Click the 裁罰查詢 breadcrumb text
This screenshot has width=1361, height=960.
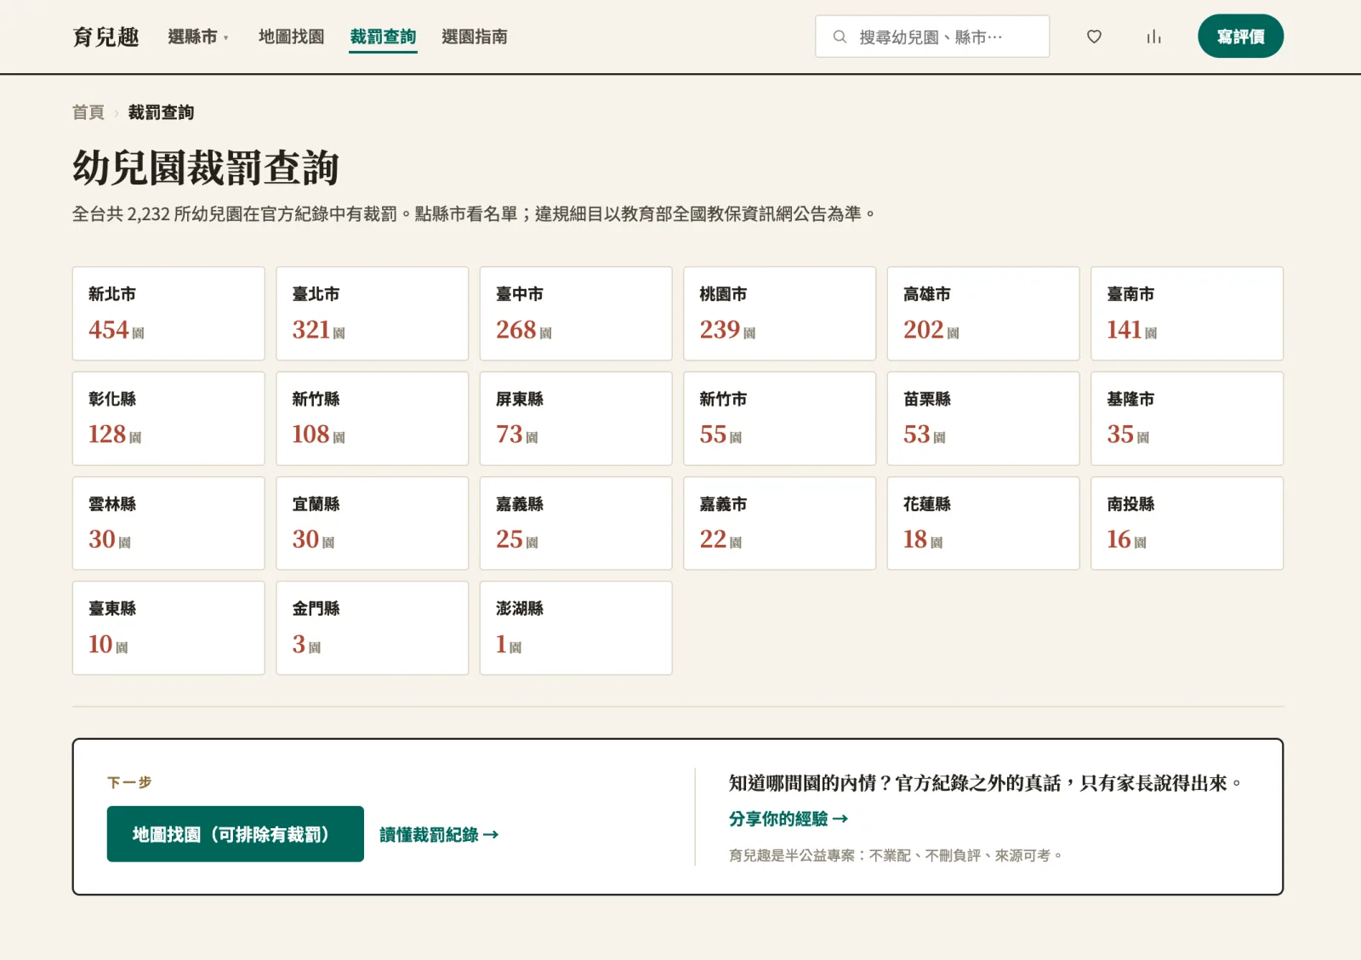coord(161,112)
